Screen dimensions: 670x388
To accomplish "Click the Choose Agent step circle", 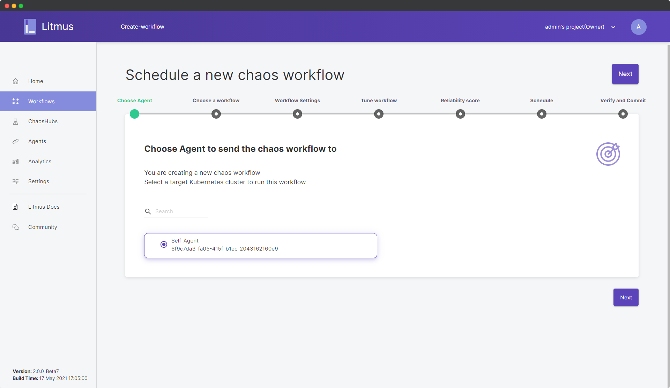I will pos(134,114).
